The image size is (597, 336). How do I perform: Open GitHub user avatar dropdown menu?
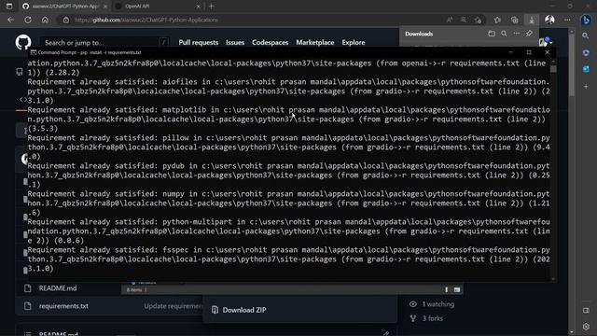tap(545, 42)
